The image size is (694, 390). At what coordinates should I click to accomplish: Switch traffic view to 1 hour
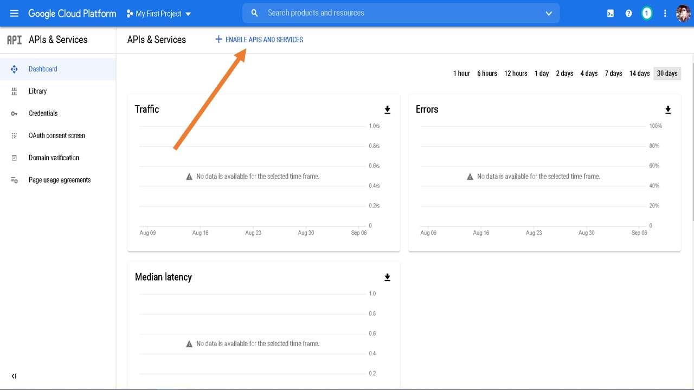tap(461, 73)
